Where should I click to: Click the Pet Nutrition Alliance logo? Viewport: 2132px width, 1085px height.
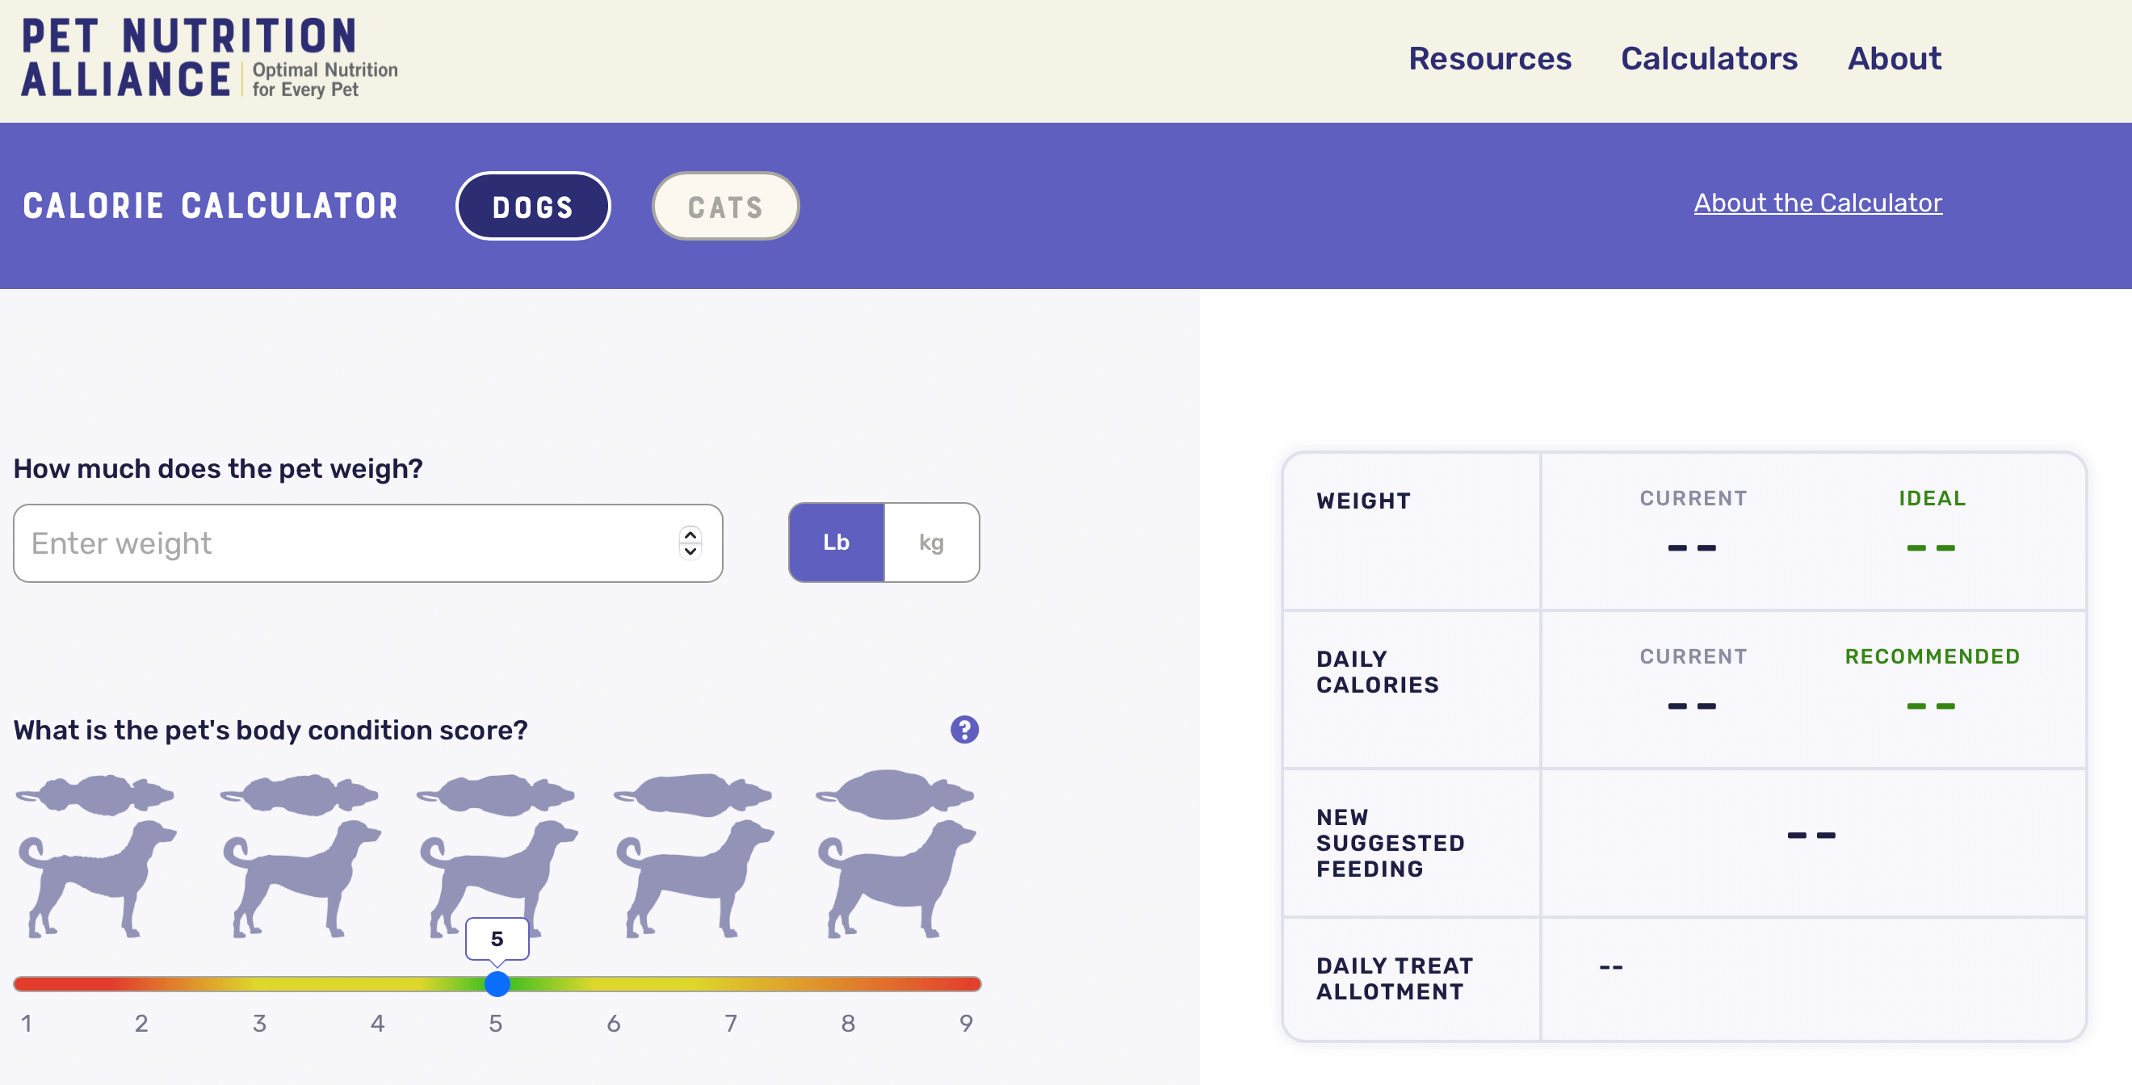click(x=192, y=58)
